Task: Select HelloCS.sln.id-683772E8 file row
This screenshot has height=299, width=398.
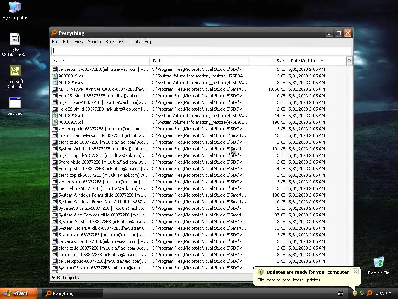Action: (198, 109)
